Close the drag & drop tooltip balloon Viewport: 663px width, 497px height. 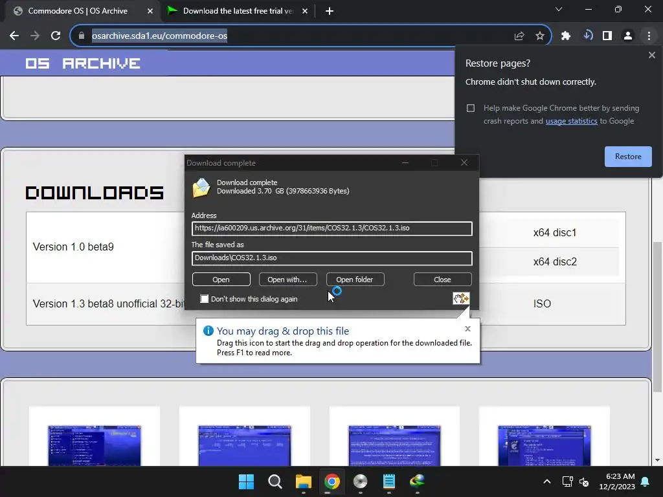coord(467,329)
